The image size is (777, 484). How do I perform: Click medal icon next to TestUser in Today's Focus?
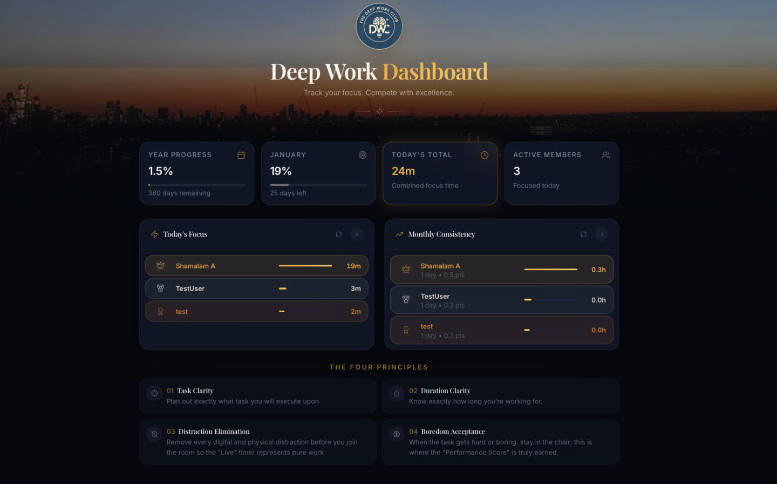coord(160,288)
